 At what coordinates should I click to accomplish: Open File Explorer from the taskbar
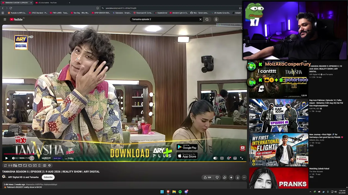point(174,192)
